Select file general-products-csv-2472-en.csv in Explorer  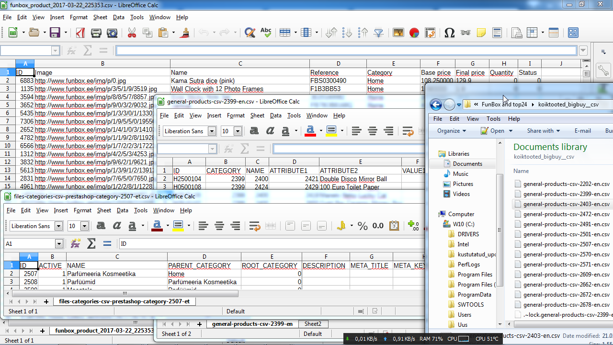tap(566, 214)
